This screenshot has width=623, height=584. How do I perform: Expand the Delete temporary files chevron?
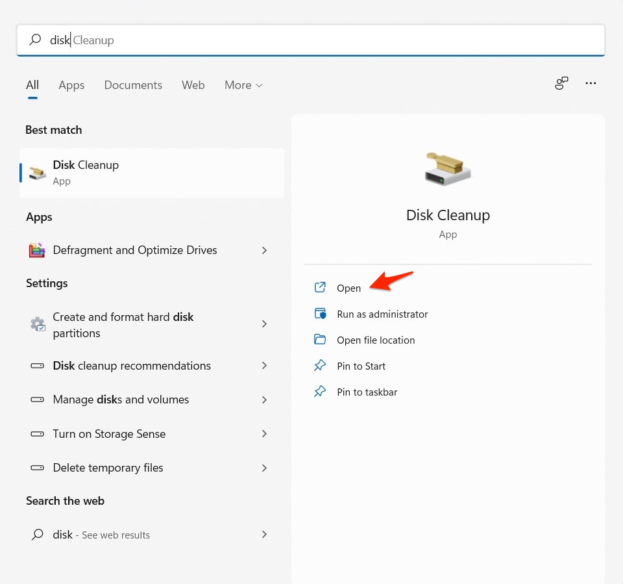pyautogui.click(x=264, y=468)
